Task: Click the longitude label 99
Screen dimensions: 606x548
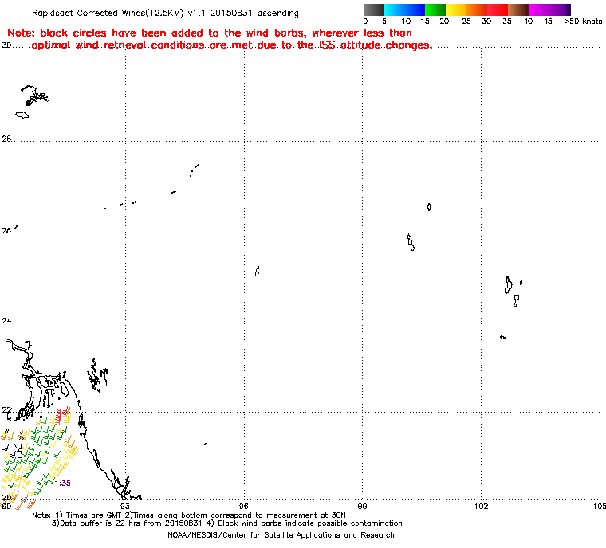Action: [362, 506]
